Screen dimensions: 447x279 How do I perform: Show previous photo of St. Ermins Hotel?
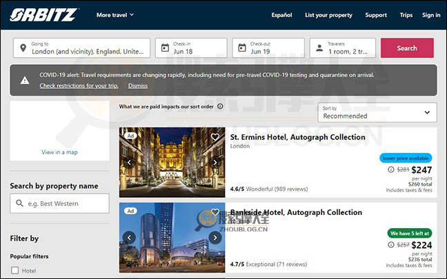(128, 163)
